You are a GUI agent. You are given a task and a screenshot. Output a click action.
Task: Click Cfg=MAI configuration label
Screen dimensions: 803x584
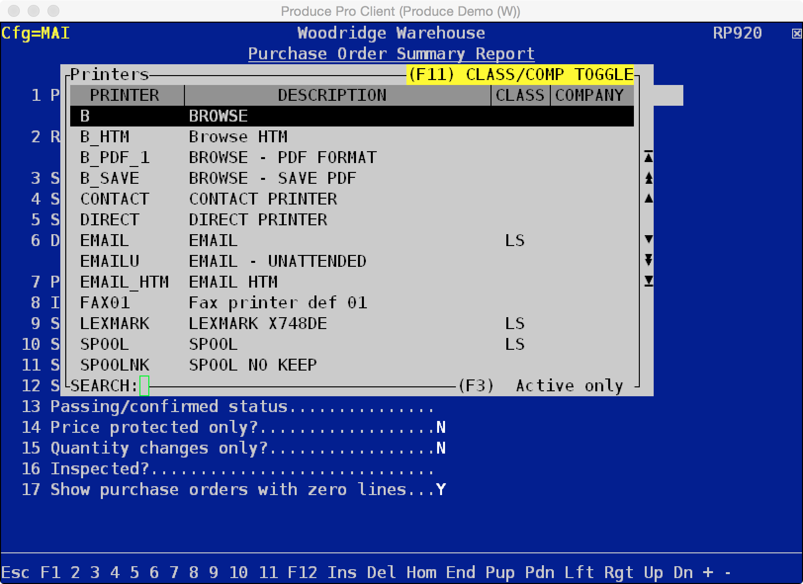tap(36, 33)
